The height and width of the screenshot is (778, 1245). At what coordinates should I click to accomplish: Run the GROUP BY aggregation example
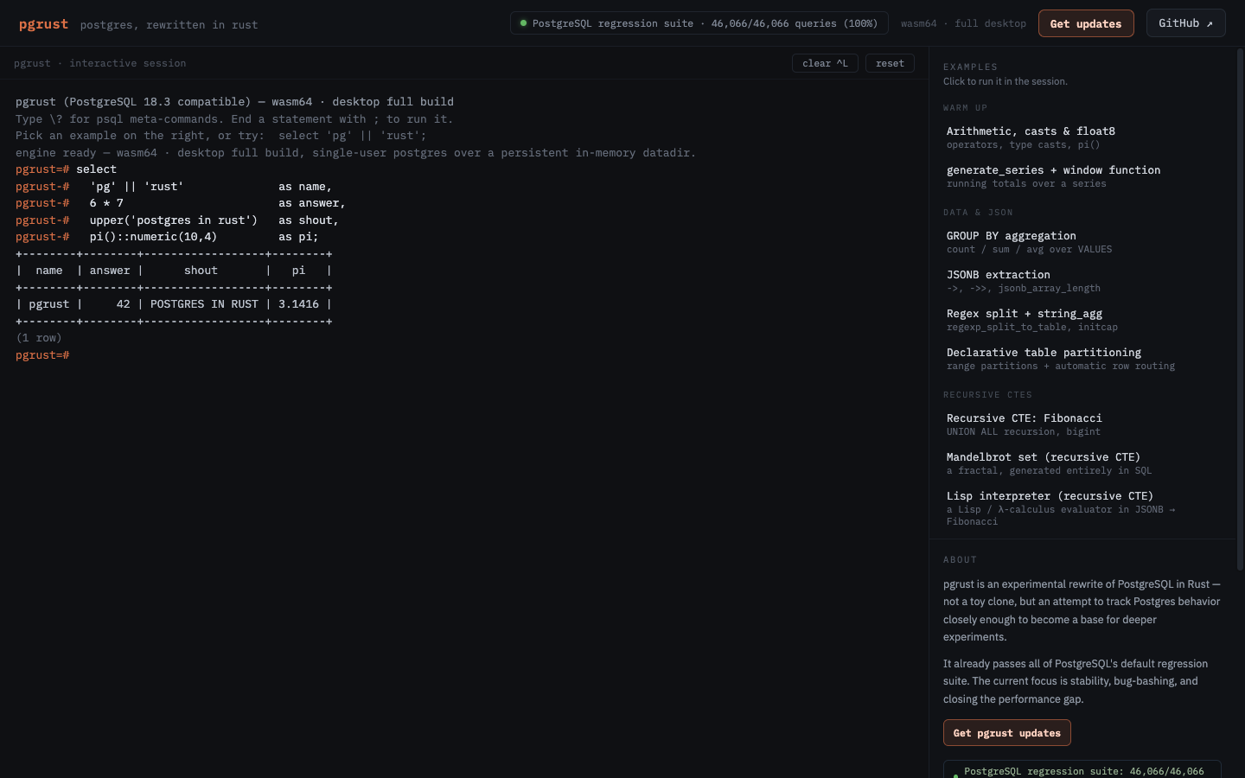click(1081, 242)
